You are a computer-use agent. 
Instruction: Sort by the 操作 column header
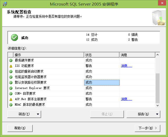tap(49, 55)
